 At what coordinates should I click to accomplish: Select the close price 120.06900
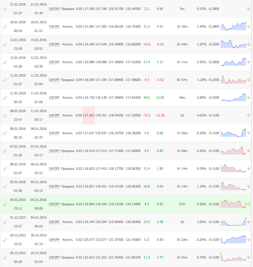pos(133,222)
